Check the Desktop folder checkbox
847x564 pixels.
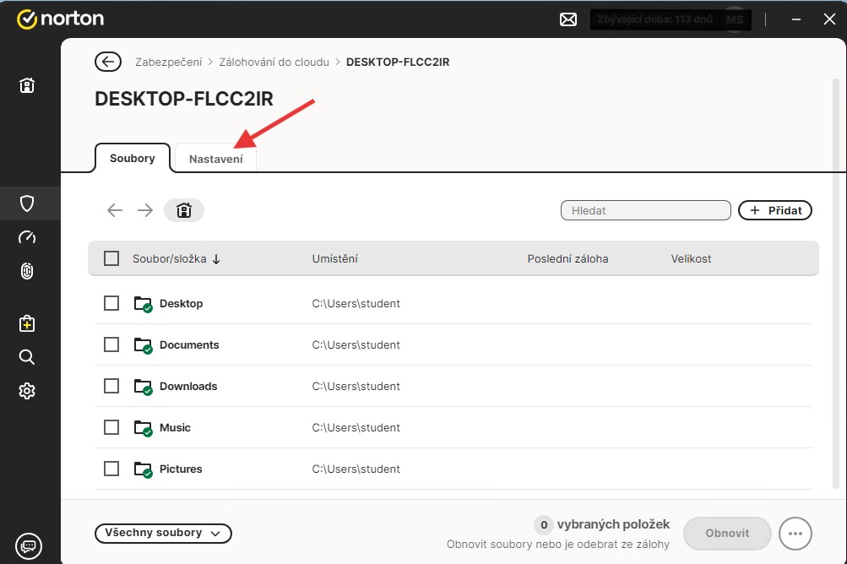pyautogui.click(x=111, y=303)
